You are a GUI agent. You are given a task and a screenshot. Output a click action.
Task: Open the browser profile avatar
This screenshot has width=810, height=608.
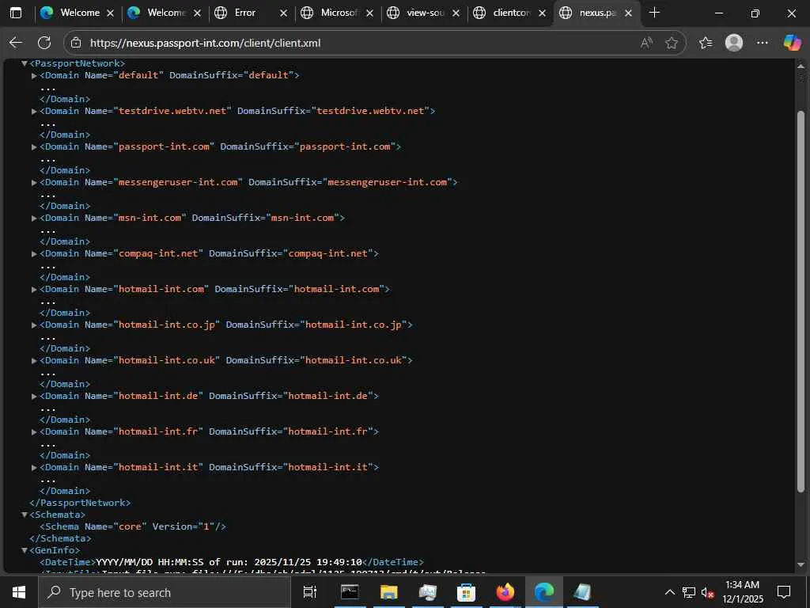coord(734,43)
